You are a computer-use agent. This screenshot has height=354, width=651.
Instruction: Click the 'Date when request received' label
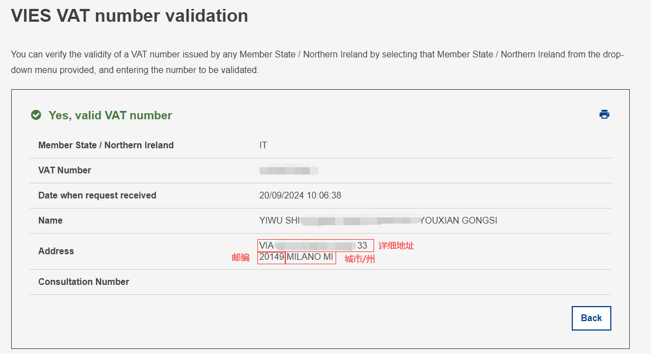click(97, 195)
